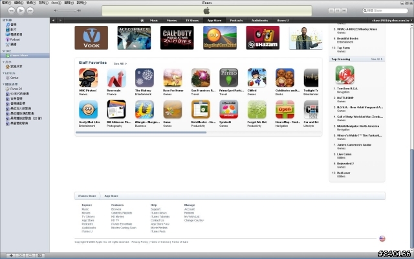Open the Clifford game app icon
Image resolution: width=414 pixels, height=259 pixels.
tap(257, 78)
